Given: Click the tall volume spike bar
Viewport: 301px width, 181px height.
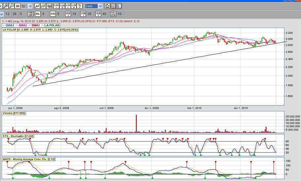Looking at the screenshot, I should [x=136, y=124].
